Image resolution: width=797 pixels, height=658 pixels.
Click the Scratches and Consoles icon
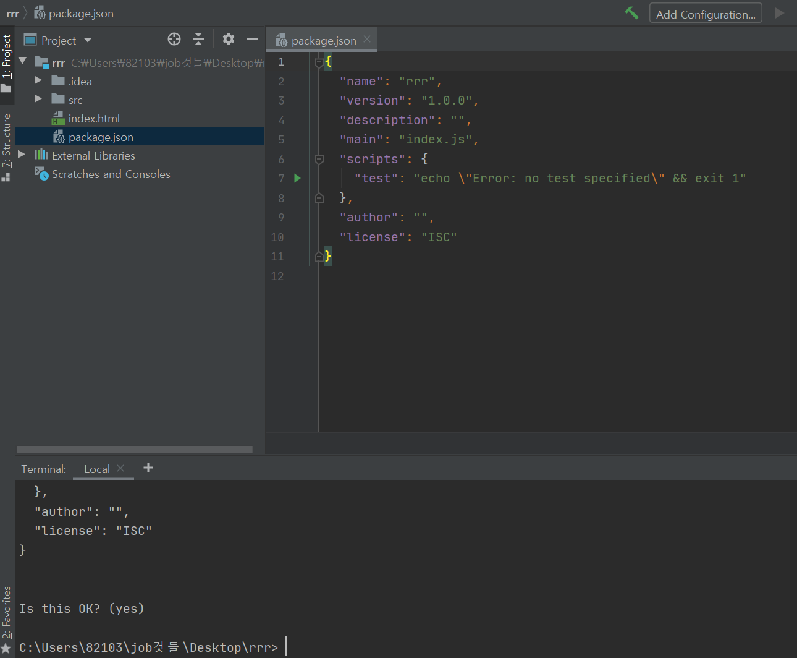point(41,174)
